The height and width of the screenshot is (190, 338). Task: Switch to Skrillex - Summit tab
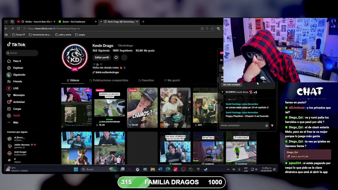[x=36, y=22]
